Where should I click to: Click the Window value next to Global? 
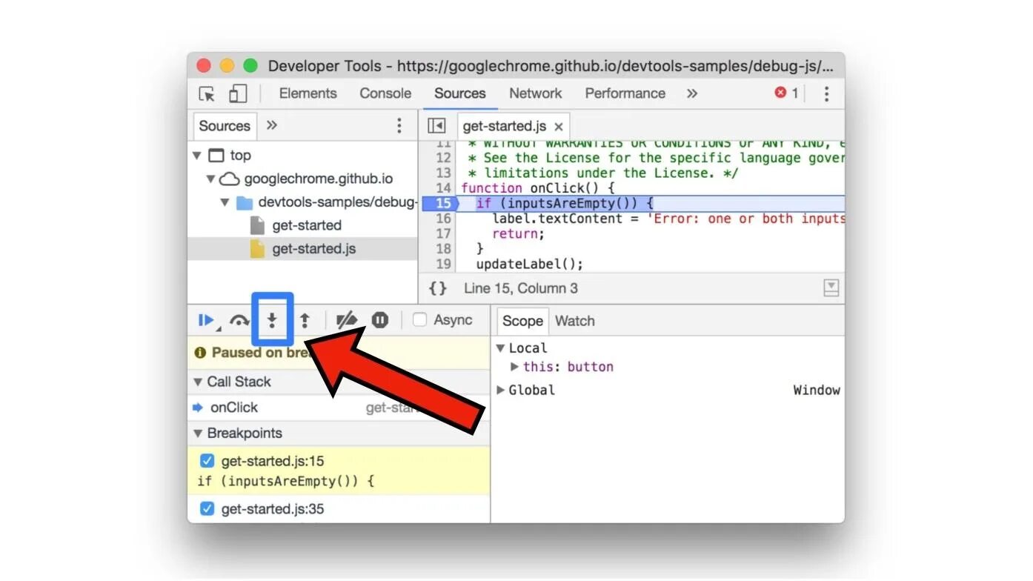[817, 391]
